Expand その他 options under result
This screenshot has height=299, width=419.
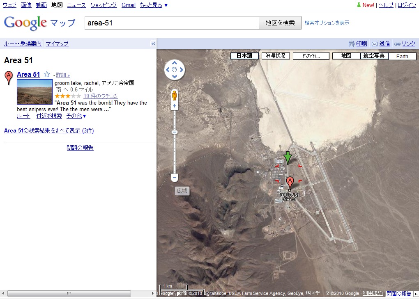(76, 116)
